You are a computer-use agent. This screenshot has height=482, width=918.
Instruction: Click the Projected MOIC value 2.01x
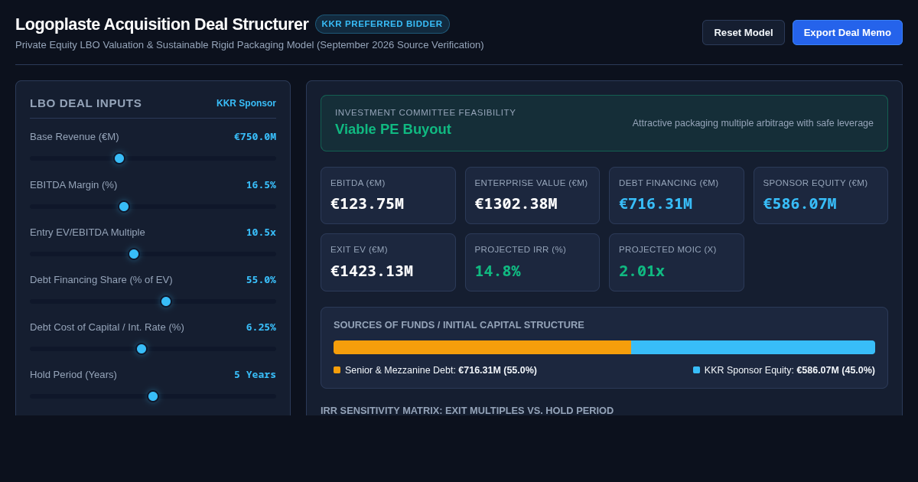tap(642, 271)
